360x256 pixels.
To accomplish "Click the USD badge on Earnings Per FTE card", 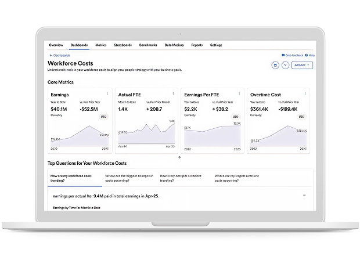I will (x=235, y=117).
